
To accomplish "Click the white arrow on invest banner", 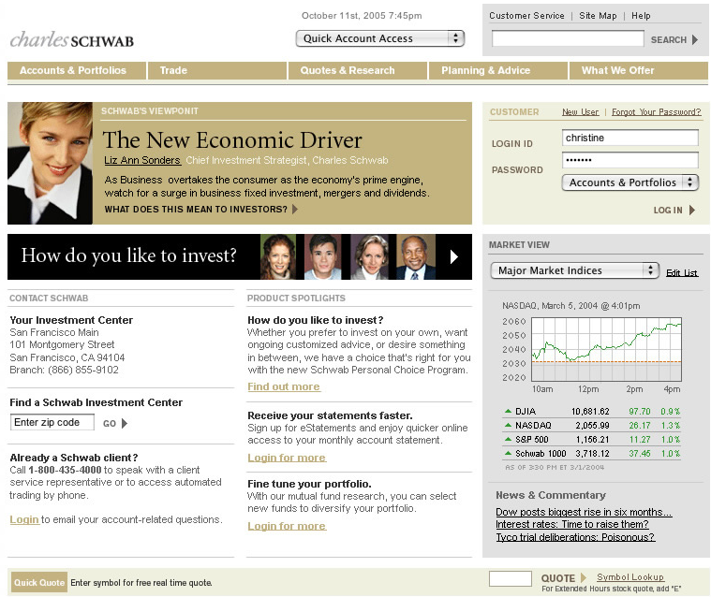I will coord(454,256).
